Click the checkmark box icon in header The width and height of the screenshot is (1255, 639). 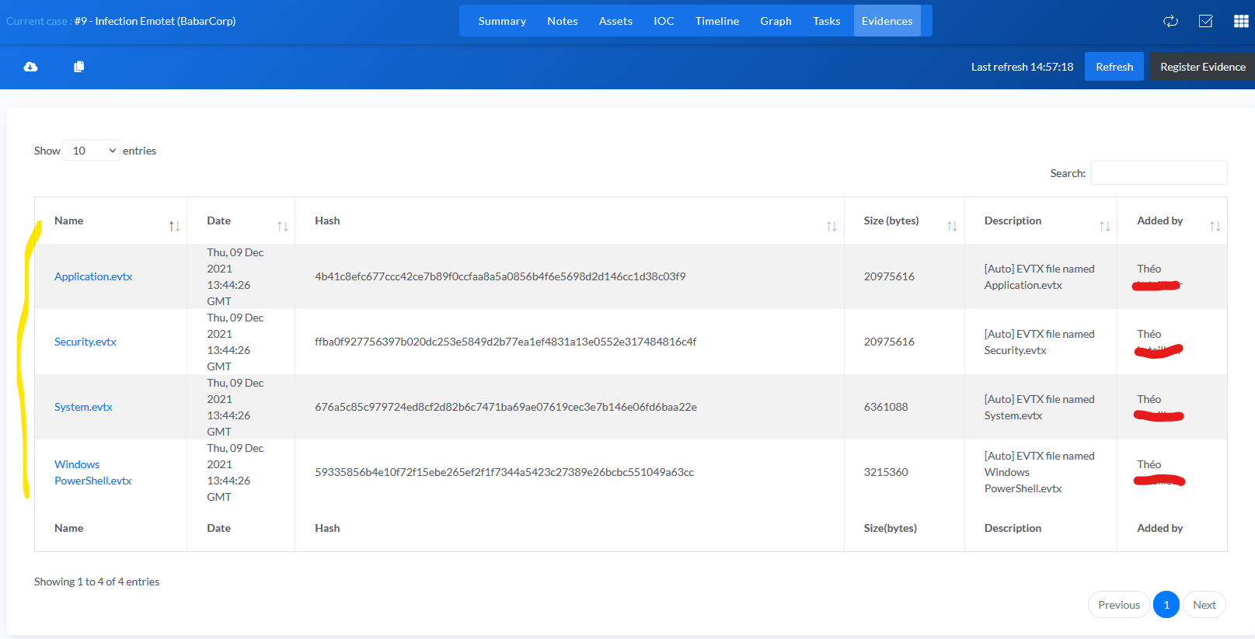pyautogui.click(x=1205, y=21)
